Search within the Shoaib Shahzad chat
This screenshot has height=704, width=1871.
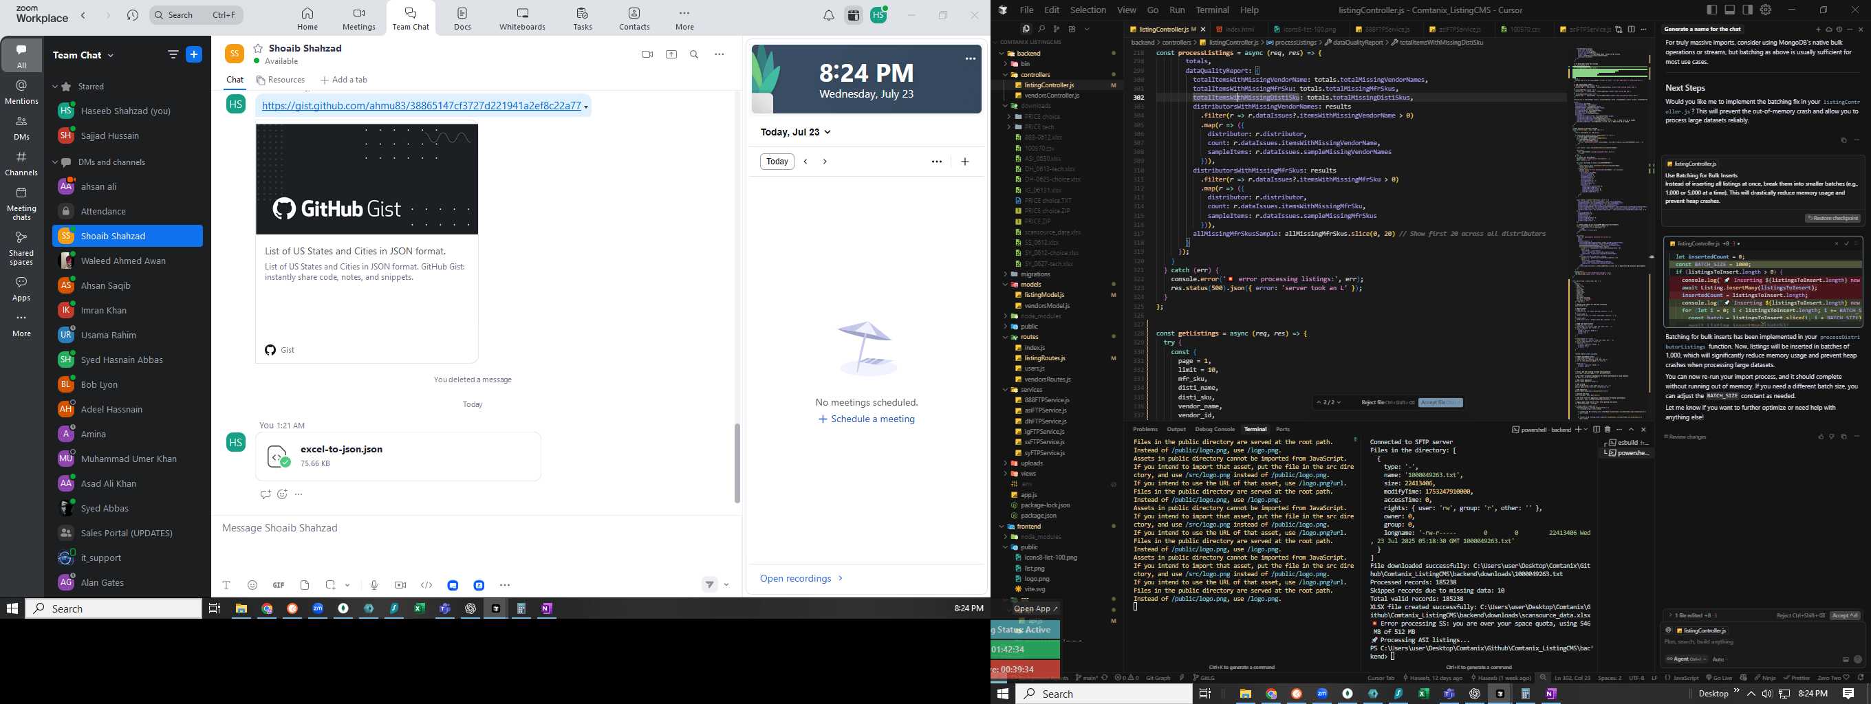pyautogui.click(x=694, y=54)
